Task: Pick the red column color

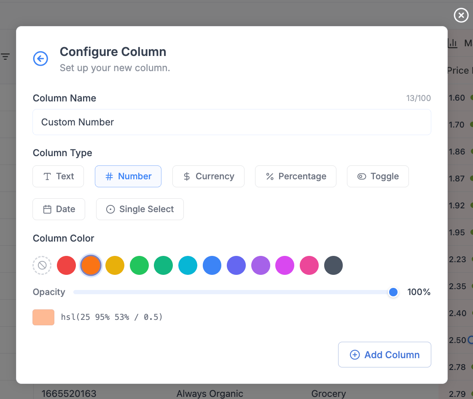Action: (x=66, y=265)
